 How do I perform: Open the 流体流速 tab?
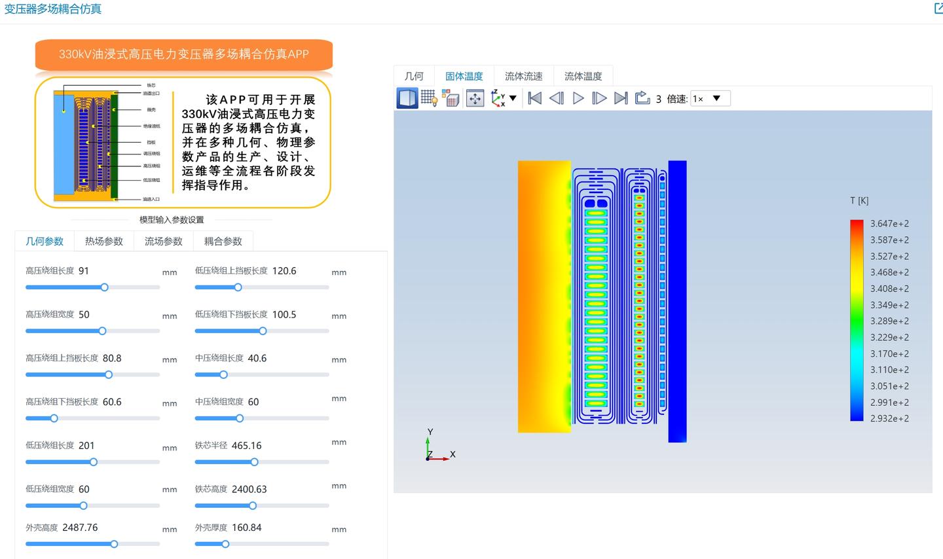pyautogui.click(x=524, y=77)
